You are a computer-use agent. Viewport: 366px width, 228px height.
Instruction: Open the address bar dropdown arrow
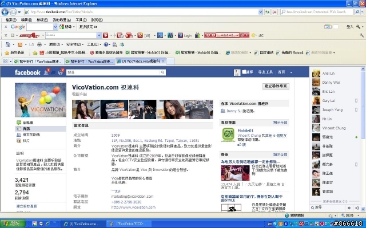[261, 12]
